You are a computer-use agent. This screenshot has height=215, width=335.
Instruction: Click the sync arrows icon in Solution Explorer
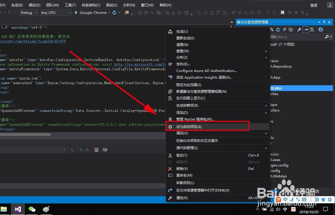point(272,30)
